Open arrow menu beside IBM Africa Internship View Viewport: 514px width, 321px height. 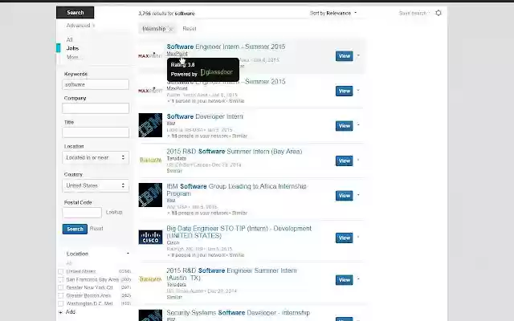(x=358, y=195)
